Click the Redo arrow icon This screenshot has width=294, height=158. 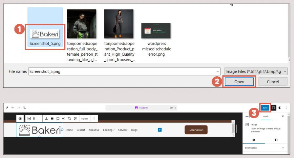click(18, 108)
